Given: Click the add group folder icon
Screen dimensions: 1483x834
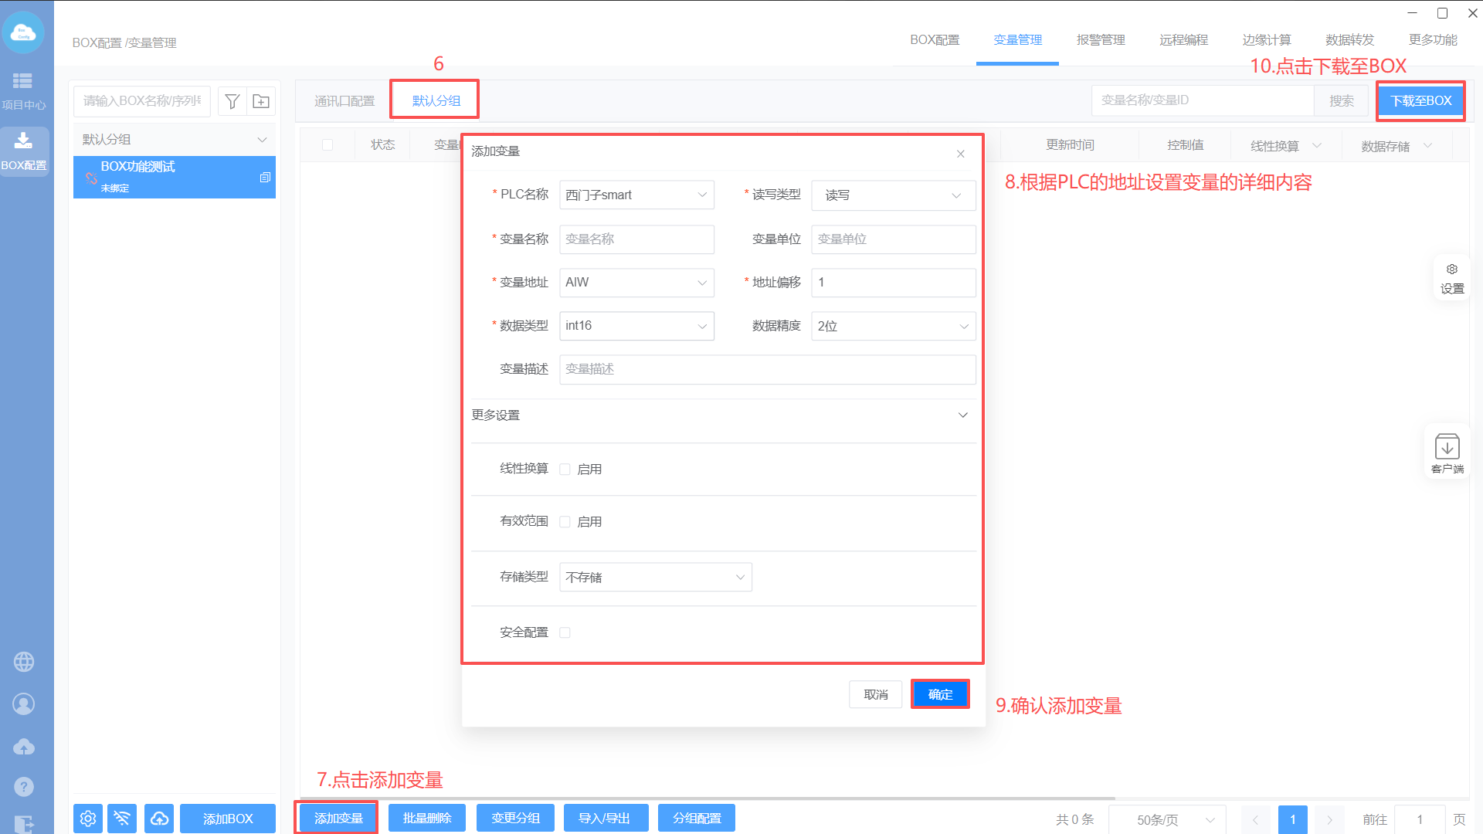Looking at the screenshot, I should coord(261,101).
